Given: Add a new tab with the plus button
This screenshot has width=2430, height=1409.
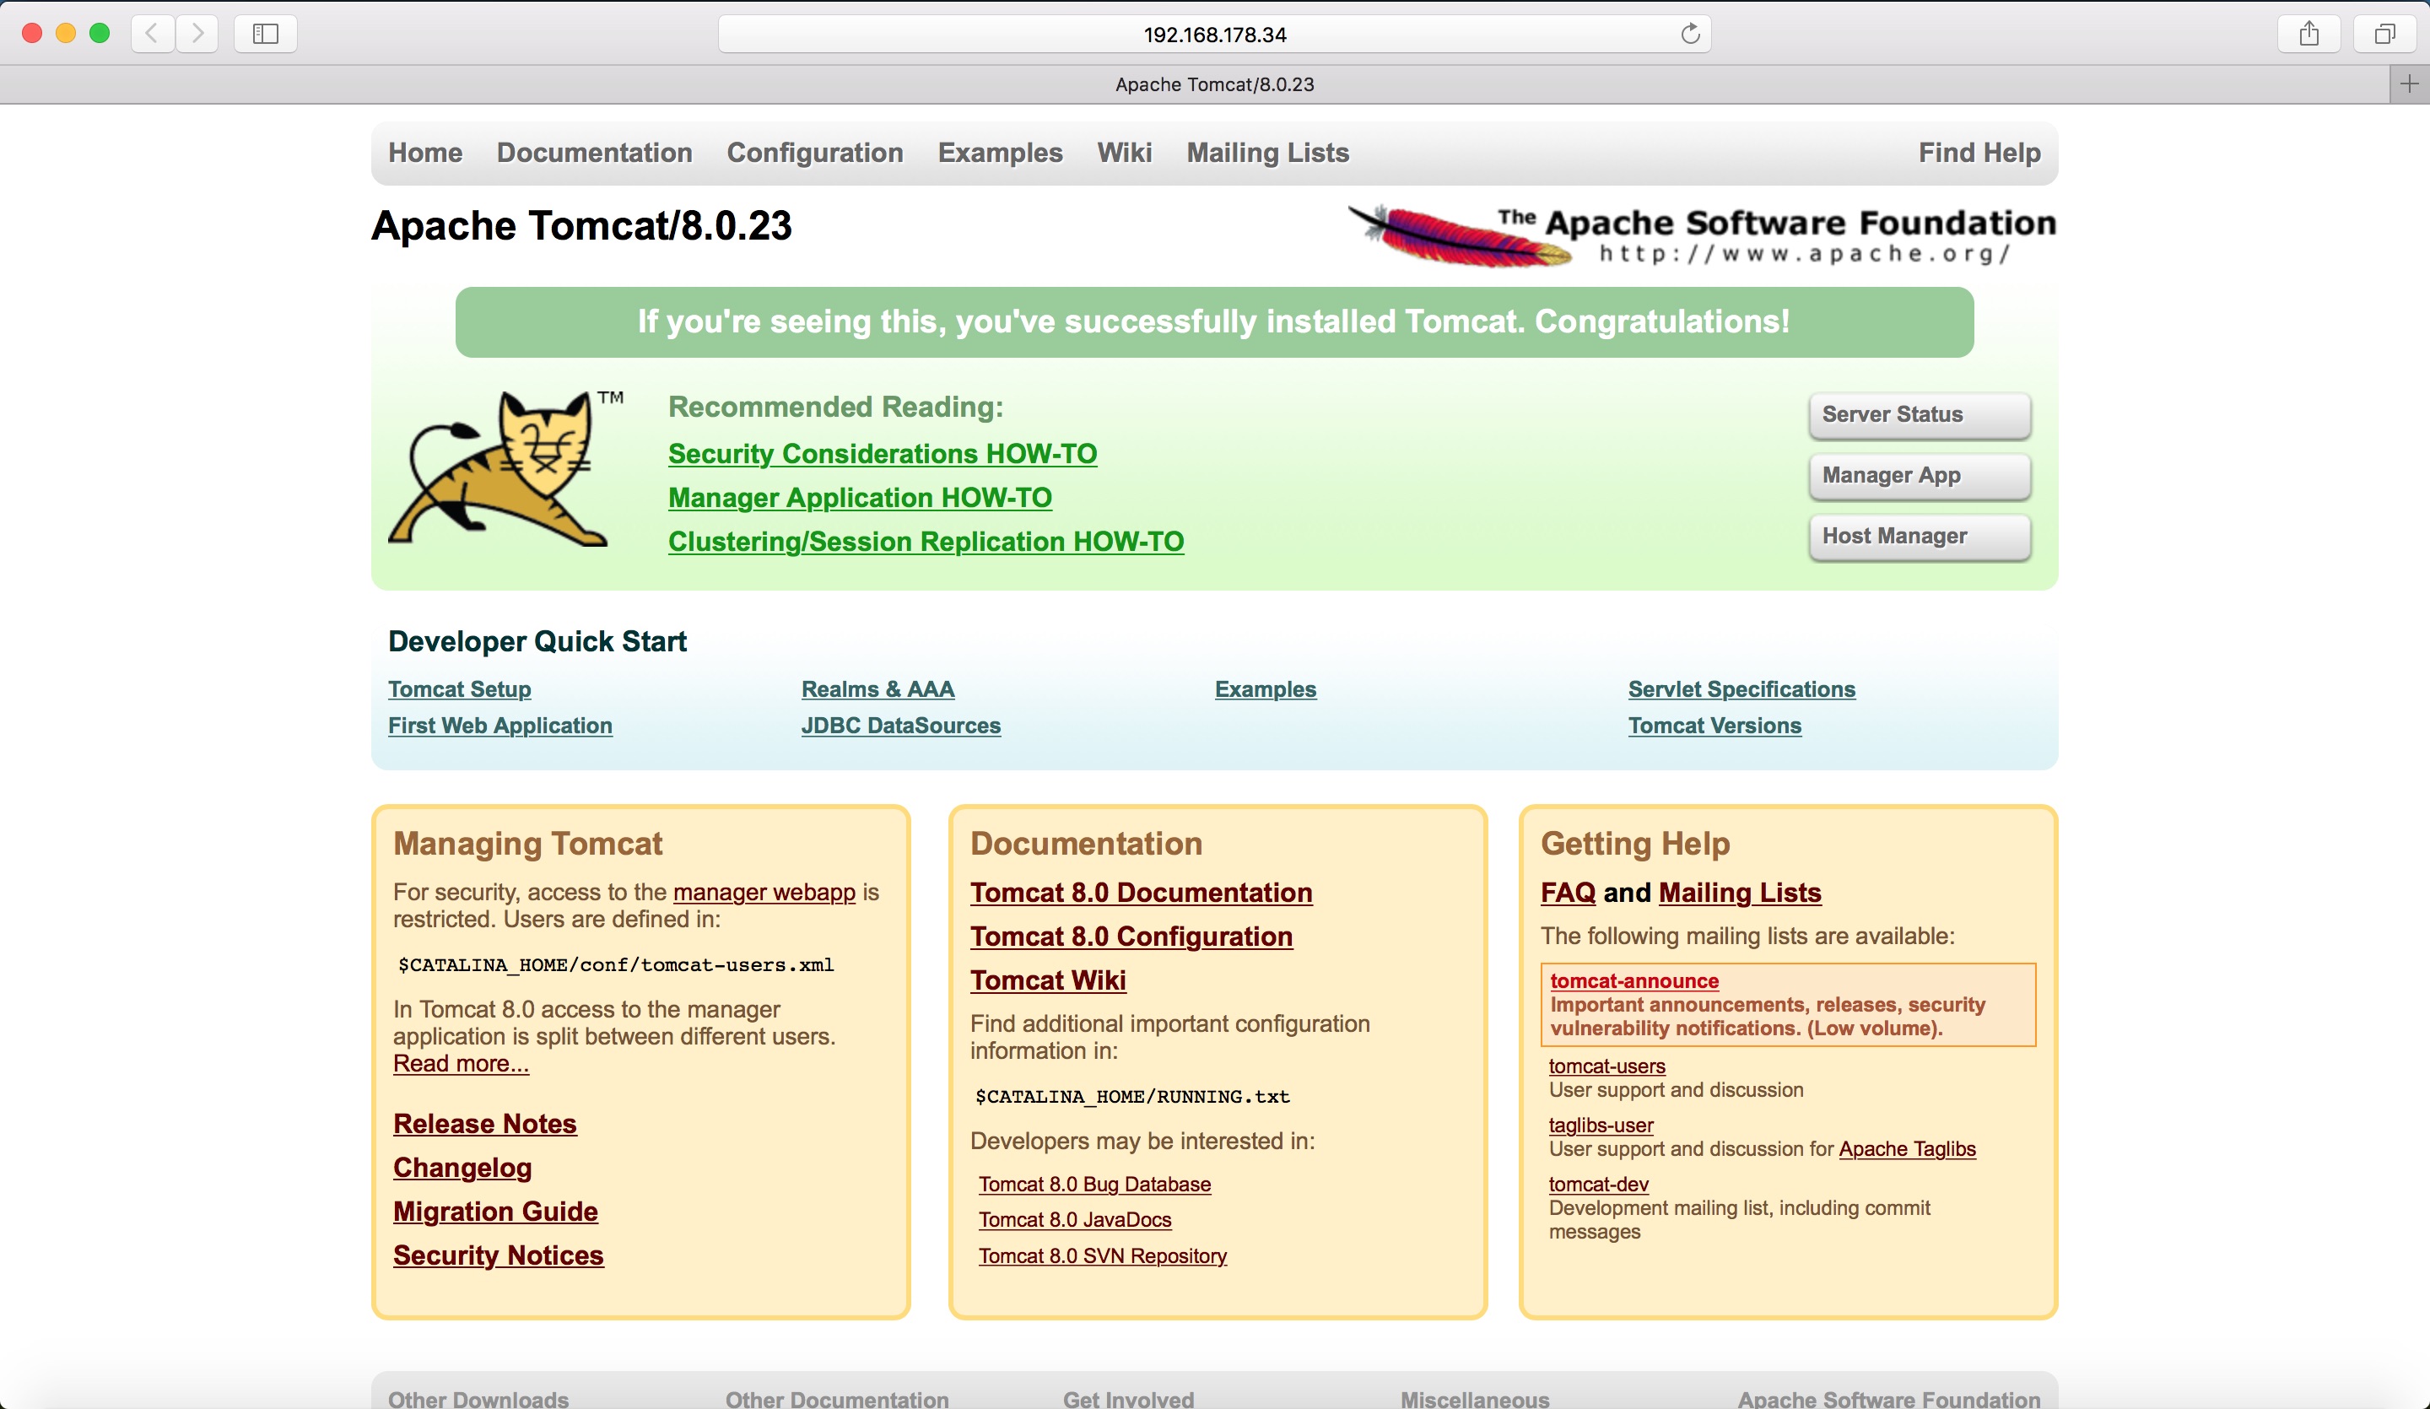Looking at the screenshot, I should (x=2410, y=84).
